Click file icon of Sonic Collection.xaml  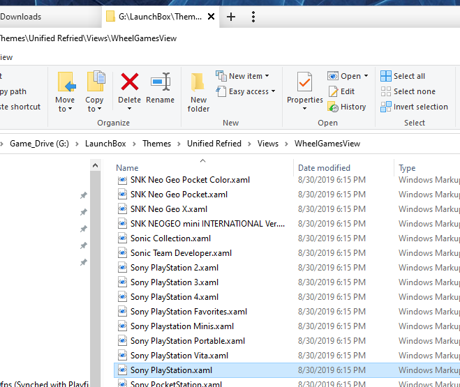pyautogui.click(x=122, y=238)
